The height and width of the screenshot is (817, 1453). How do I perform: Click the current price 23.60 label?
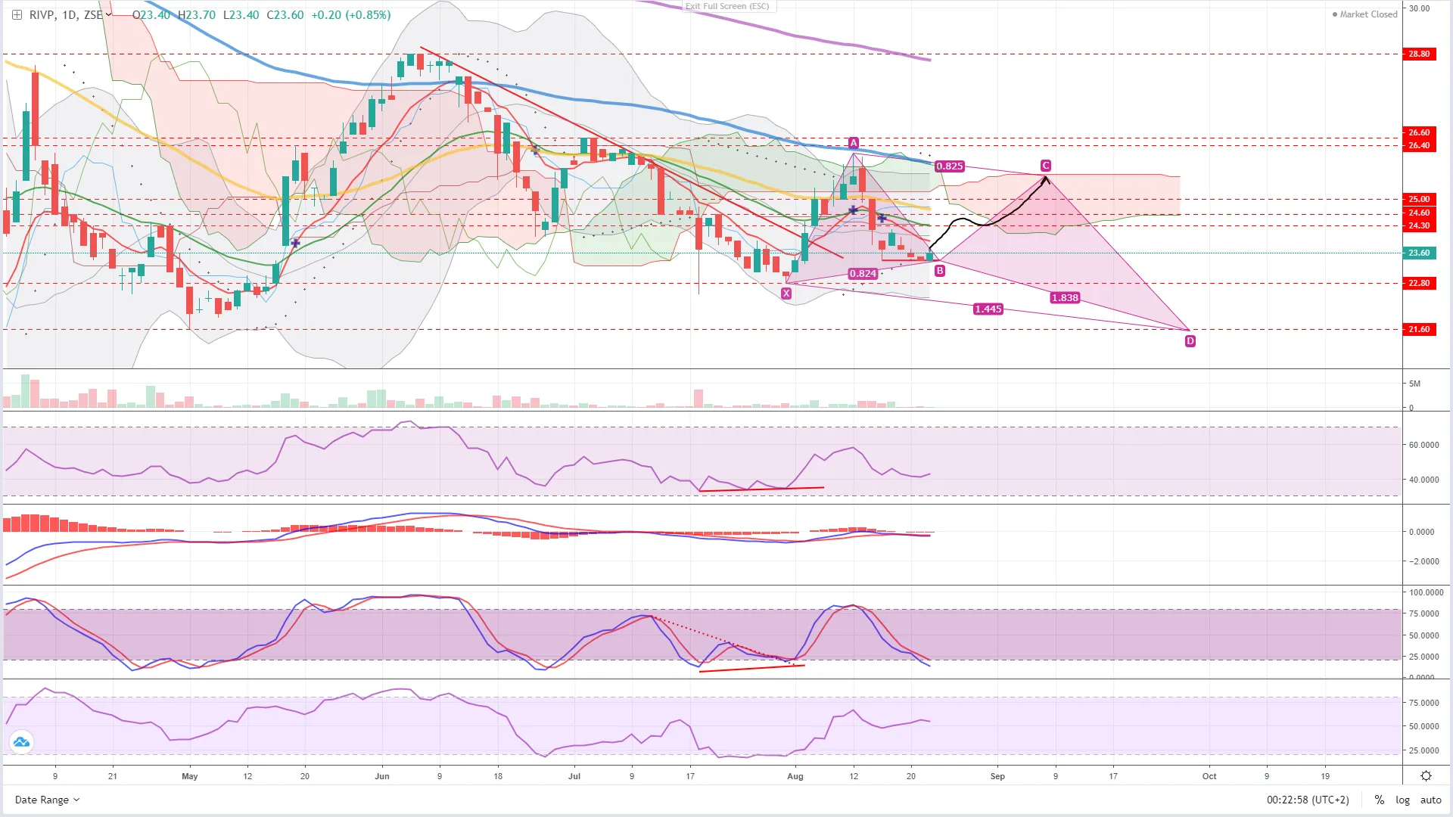tap(1419, 253)
